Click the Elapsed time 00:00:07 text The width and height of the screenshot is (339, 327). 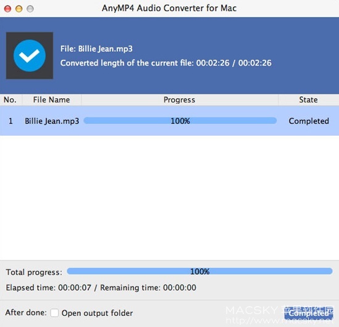coord(48,288)
